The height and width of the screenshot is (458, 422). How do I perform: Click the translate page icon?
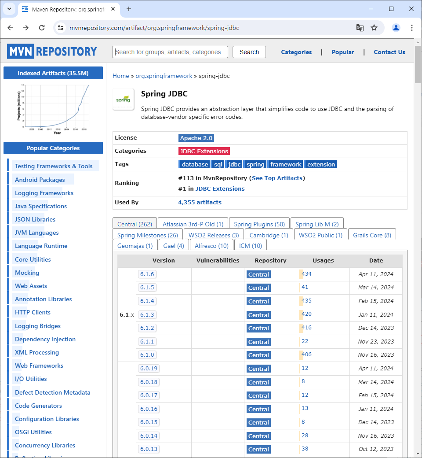(x=360, y=28)
